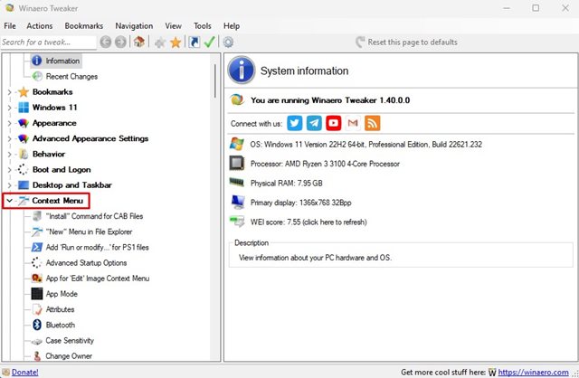
Task: Click Reset this page to defaults
Action: pyautogui.click(x=406, y=43)
